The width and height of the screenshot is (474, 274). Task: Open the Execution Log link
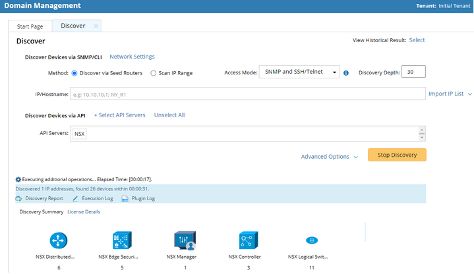(x=98, y=198)
